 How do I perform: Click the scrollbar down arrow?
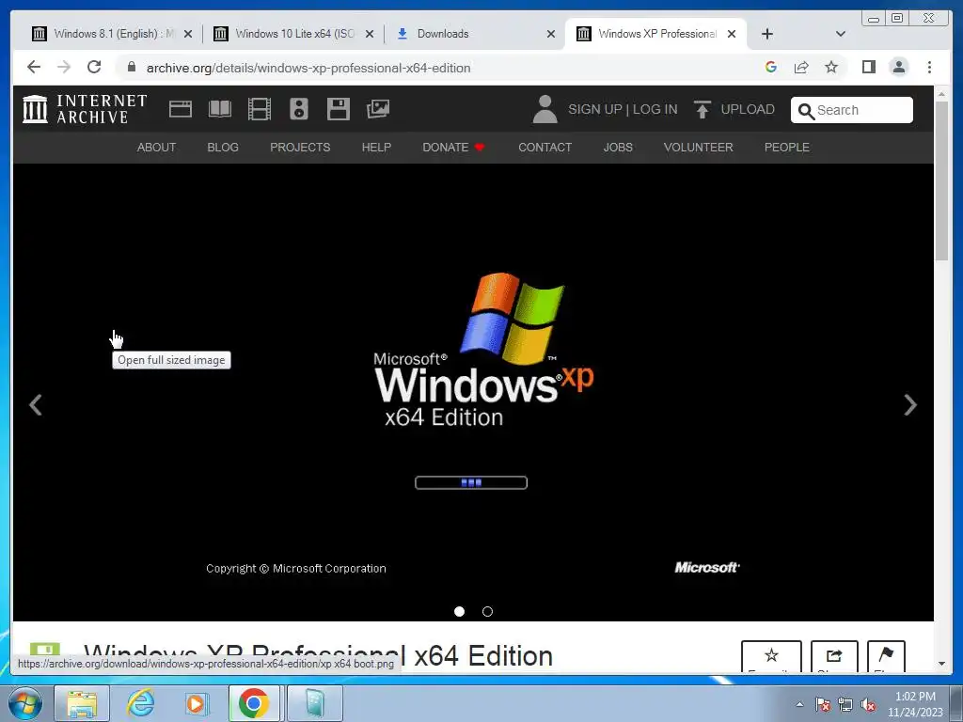point(941,664)
